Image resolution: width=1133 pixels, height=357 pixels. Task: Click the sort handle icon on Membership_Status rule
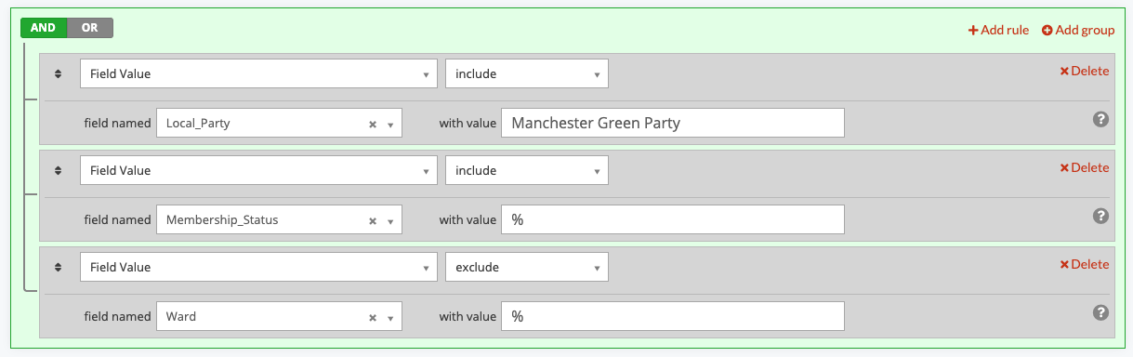[x=58, y=171]
